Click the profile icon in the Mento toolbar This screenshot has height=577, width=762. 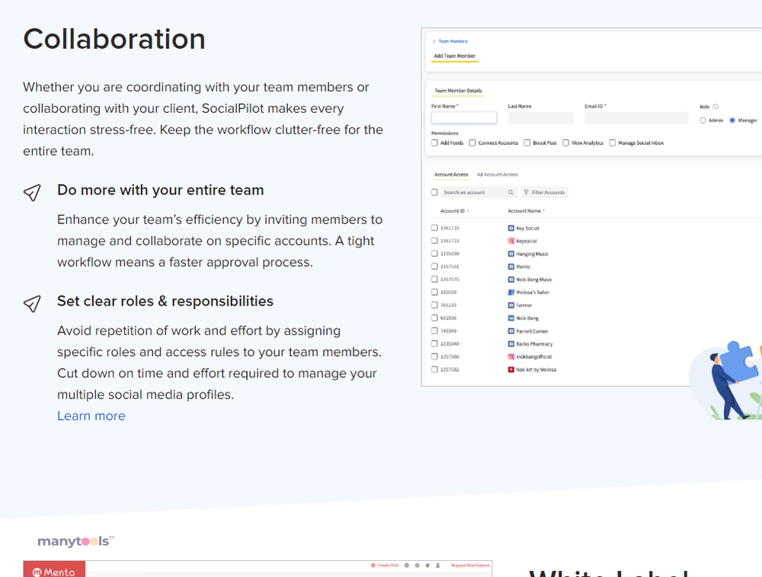(438, 566)
